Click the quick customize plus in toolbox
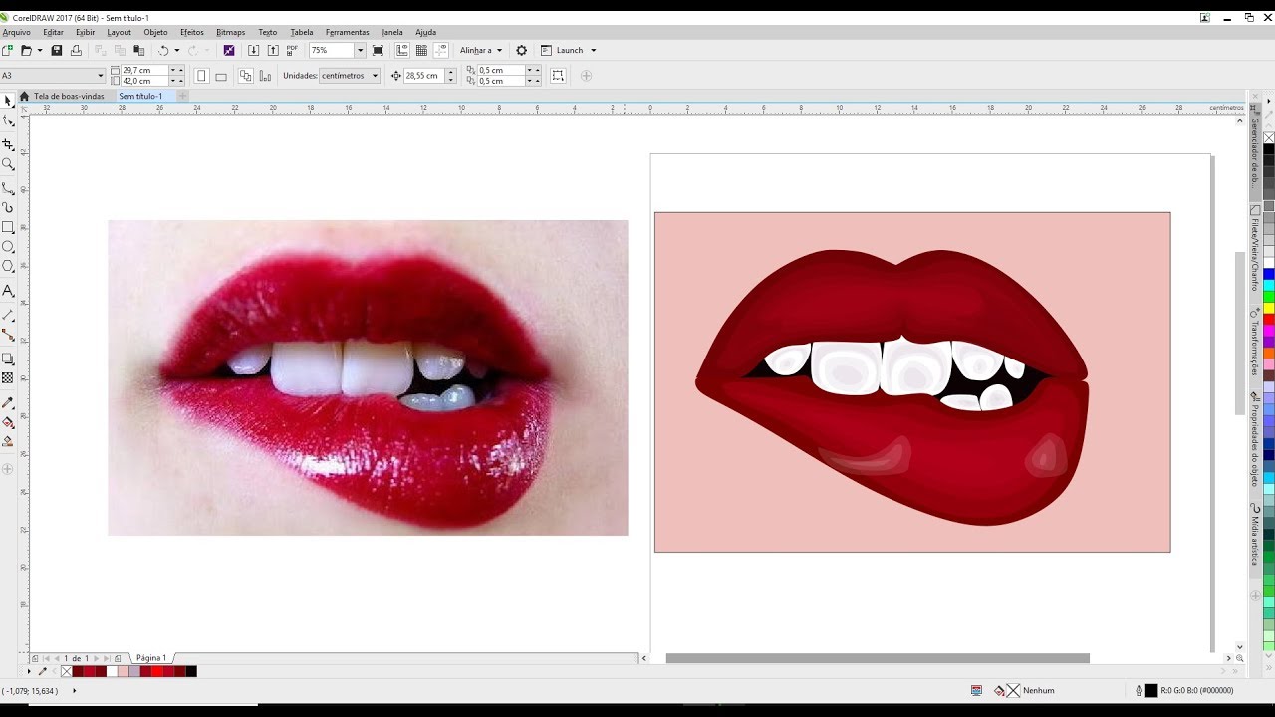The height and width of the screenshot is (717, 1275). click(8, 468)
